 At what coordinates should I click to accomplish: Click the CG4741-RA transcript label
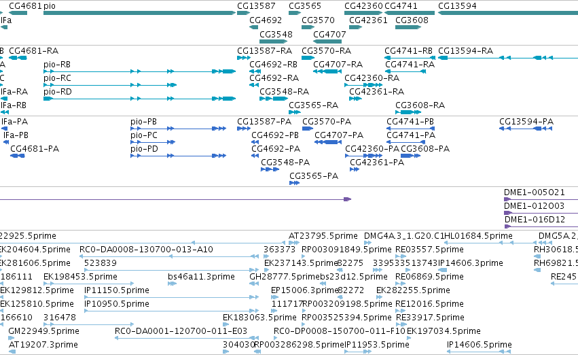point(410,64)
